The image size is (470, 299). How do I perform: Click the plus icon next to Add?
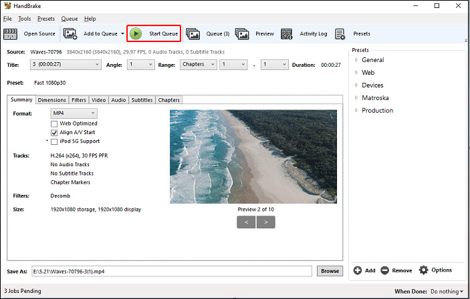point(357,270)
